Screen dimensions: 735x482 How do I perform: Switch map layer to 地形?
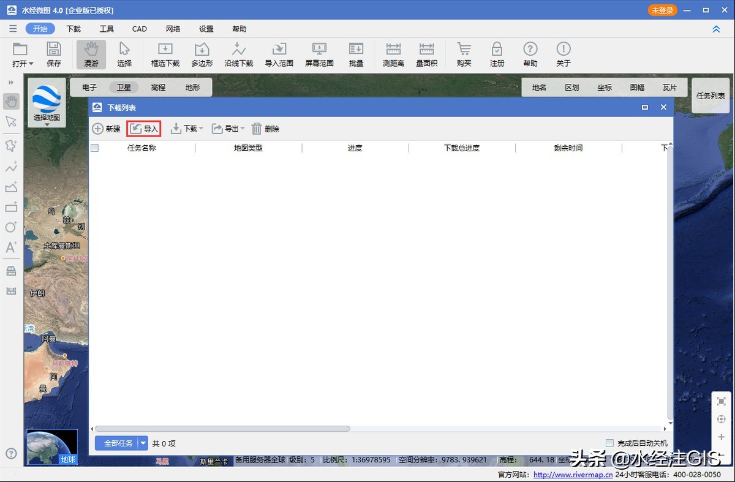(192, 88)
